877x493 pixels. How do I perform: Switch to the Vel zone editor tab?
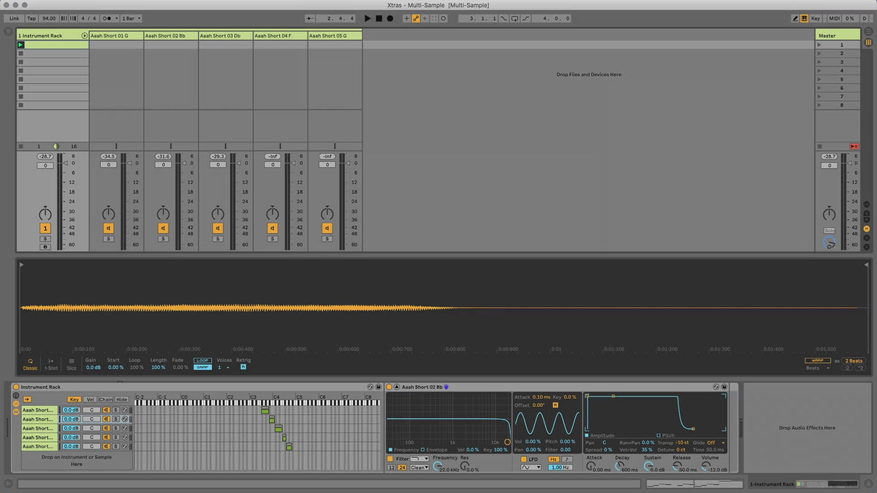pos(91,400)
